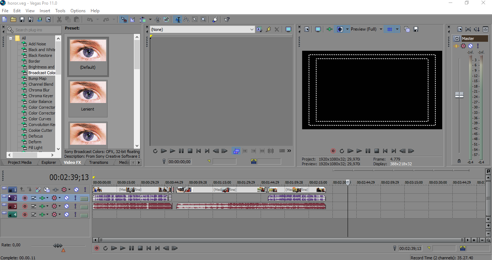Click the Save project toolbar icon
Viewport: 492px width, 260px height.
[x=22, y=19]
